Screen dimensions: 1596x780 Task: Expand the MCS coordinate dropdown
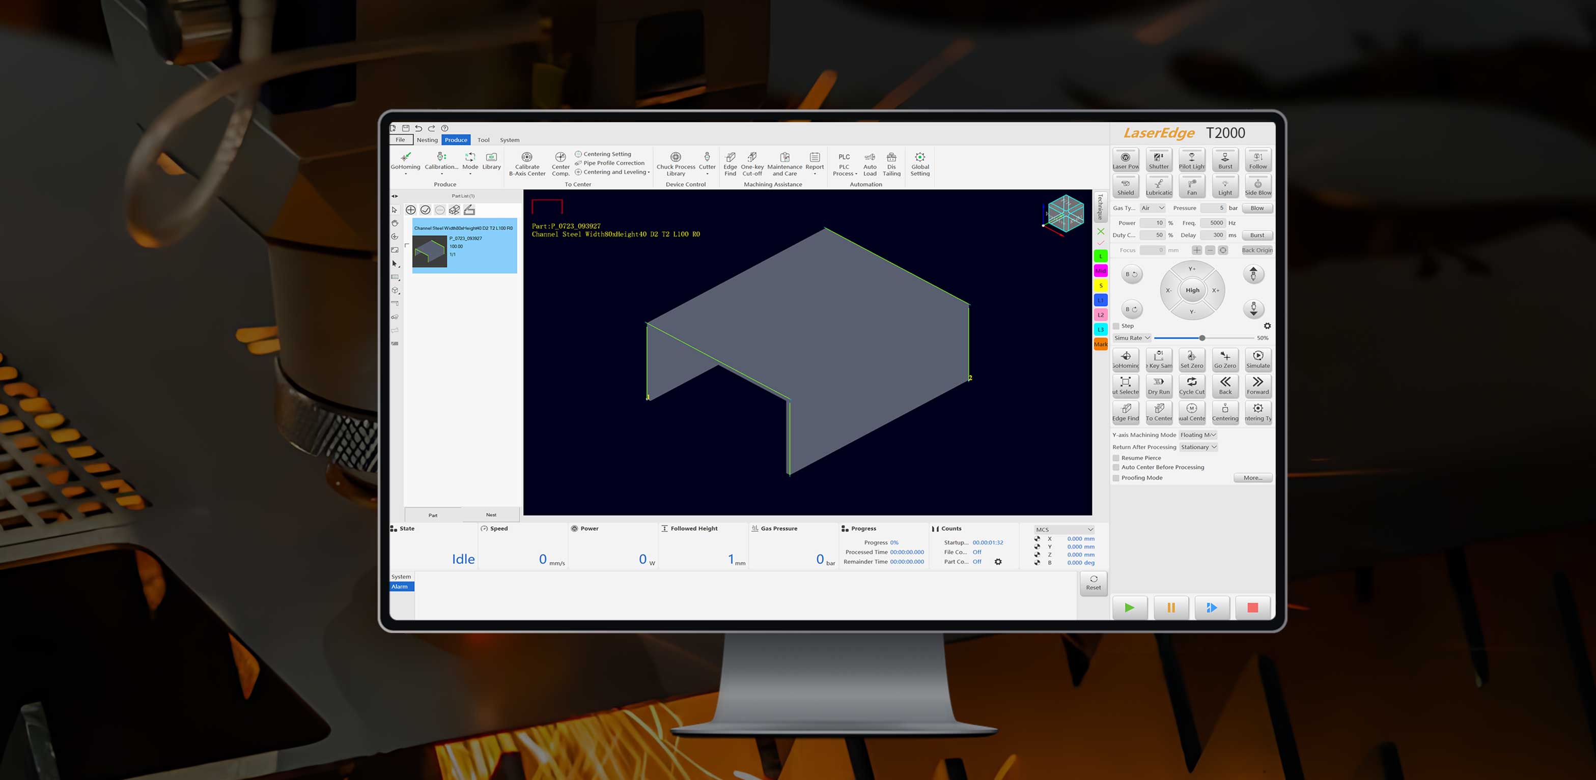point(1064,529)
